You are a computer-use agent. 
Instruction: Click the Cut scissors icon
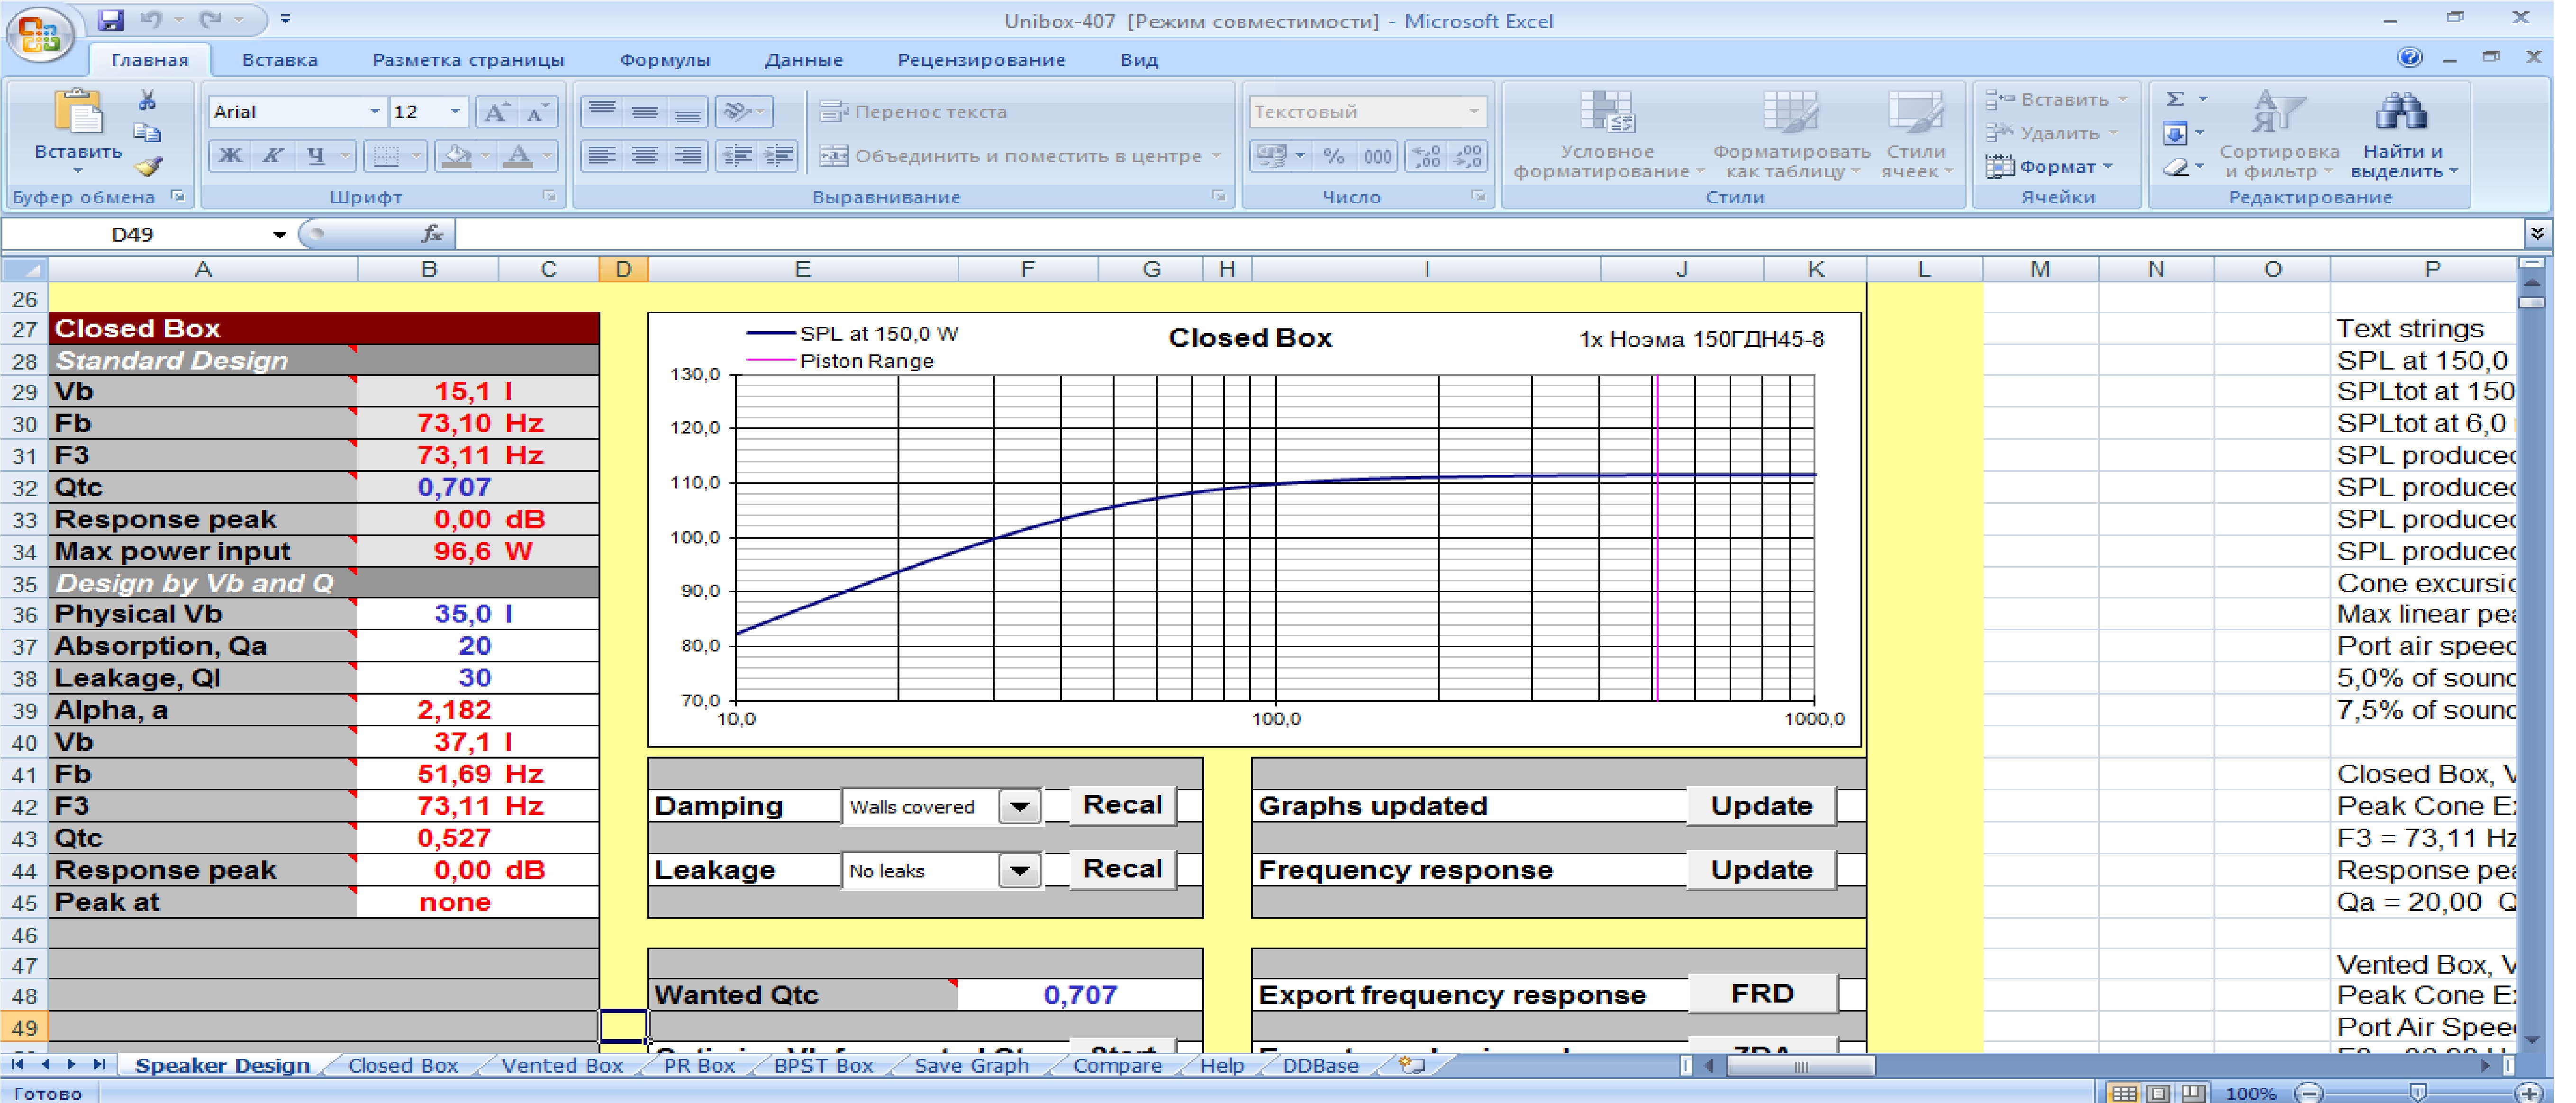[147, 100]
